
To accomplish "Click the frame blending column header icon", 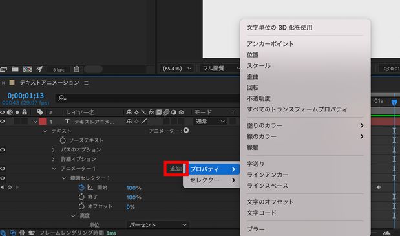I will click(x=158, y=112).
